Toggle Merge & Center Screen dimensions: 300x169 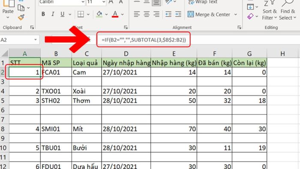pyautogui.click(x=209, y=14)
